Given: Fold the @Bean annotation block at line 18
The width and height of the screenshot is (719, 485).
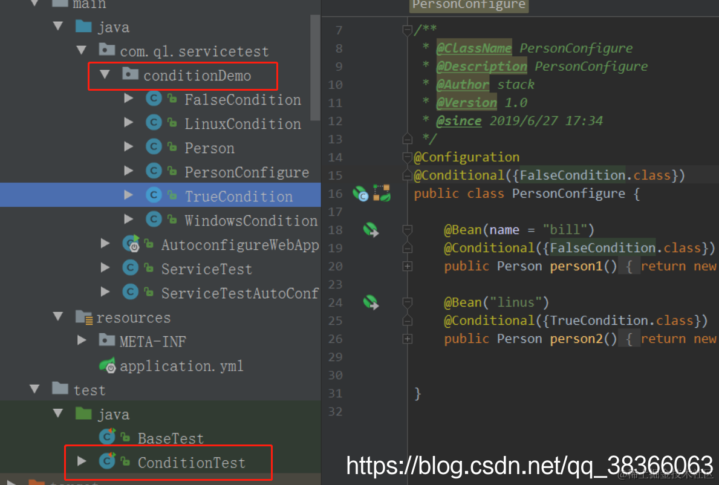Looking at the screenshot, I should click(x=407, y=230).
